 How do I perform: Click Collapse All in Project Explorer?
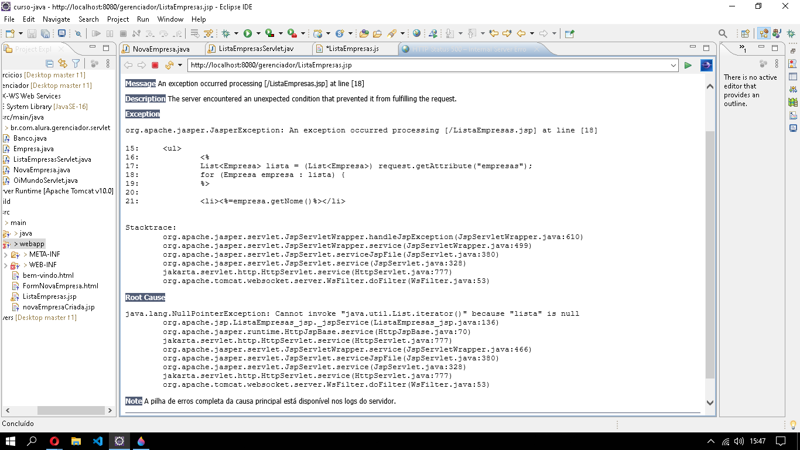tap(50, 63)
